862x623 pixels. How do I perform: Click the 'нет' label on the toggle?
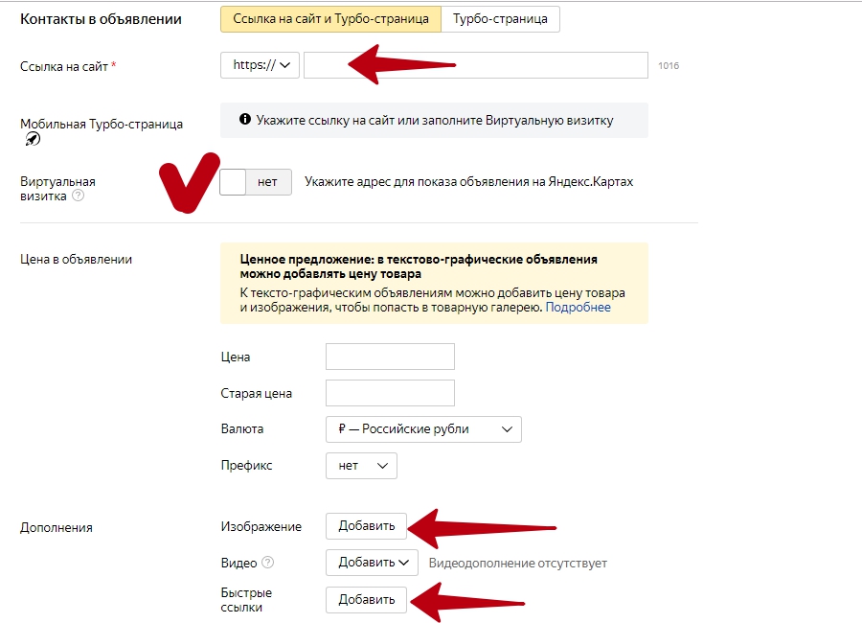coord(268,182)
